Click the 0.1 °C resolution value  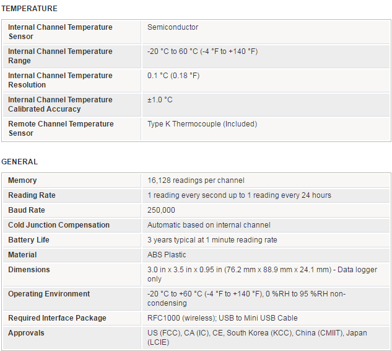point(173,76)
